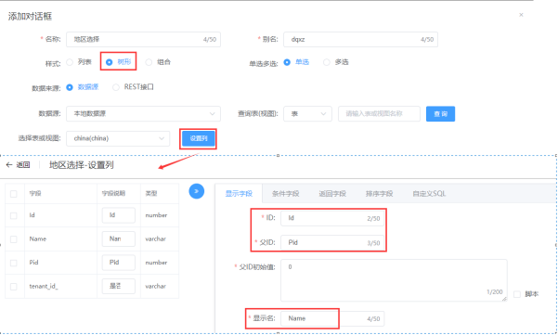Switch to the 自定义SQL tab
Screen dimensions: 558x335
[x=429, y=193]
